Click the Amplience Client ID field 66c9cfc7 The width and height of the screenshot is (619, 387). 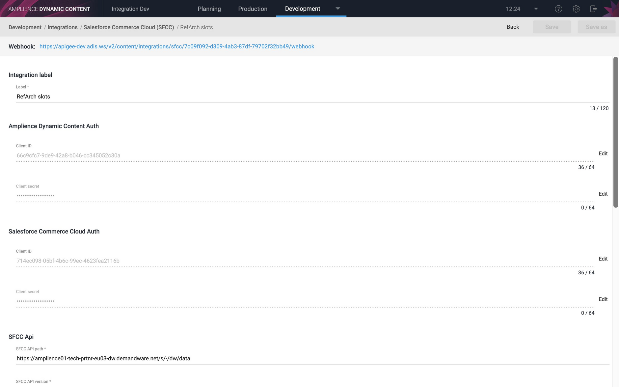point(305,155)
